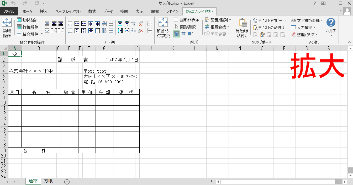Open the 相互変換 dropdown

[x=217, y=27]
